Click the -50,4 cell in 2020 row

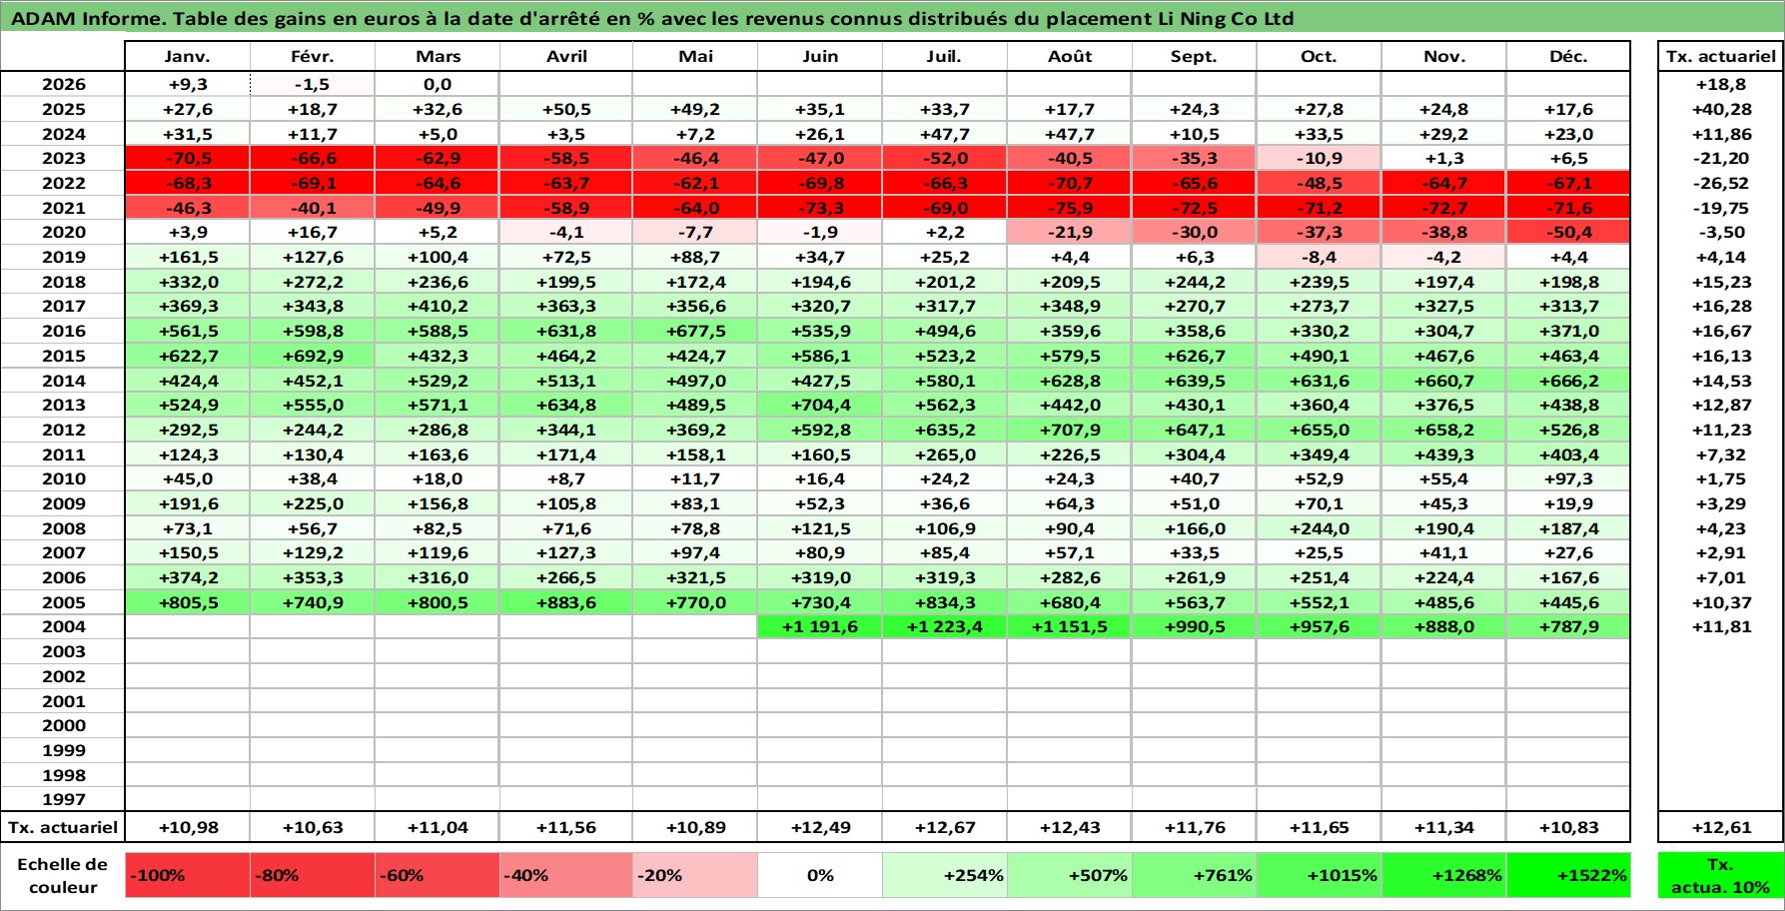1568,232
